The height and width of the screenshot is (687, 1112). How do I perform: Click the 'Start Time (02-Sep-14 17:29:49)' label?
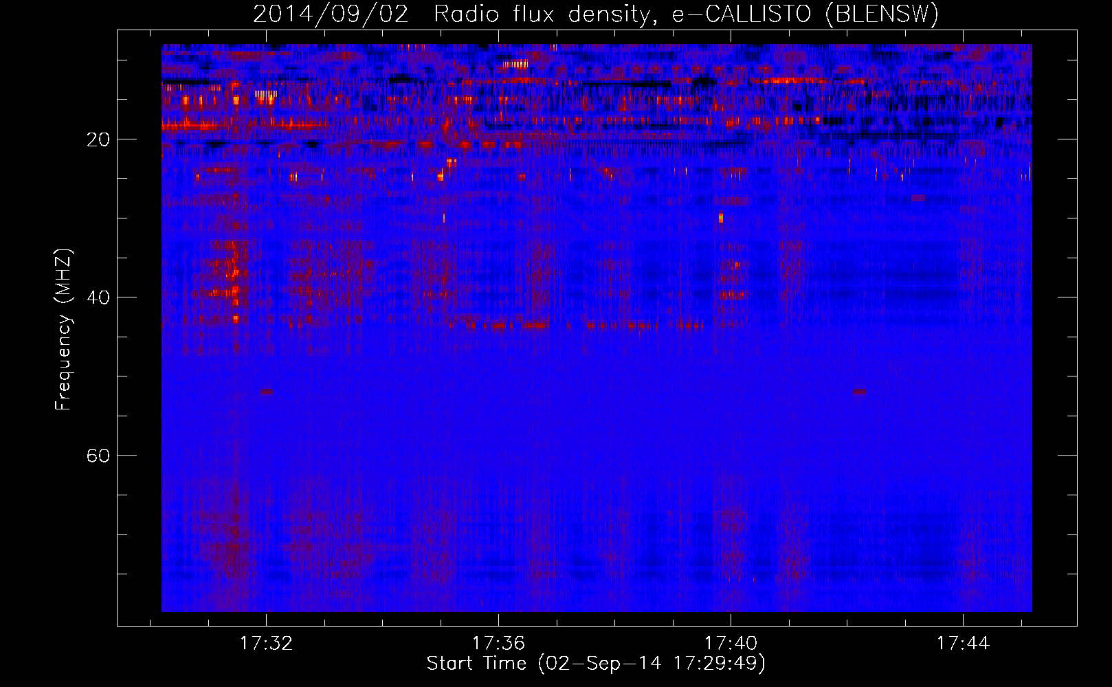point(596,664)
